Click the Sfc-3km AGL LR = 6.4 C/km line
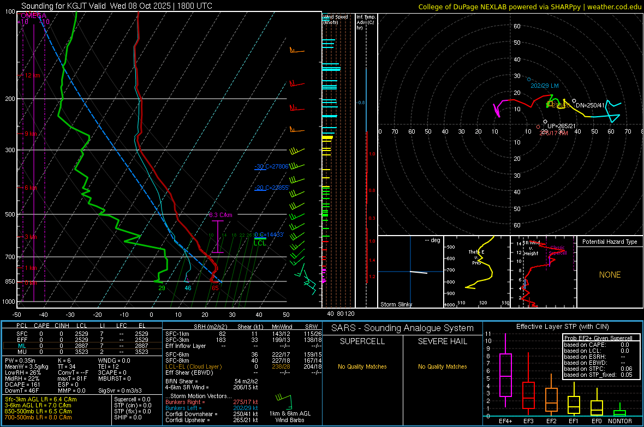The width and height of the screenshot is (644, 427). coord(41,399)
